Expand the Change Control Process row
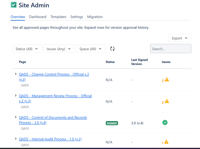 [x=16, y=74]
